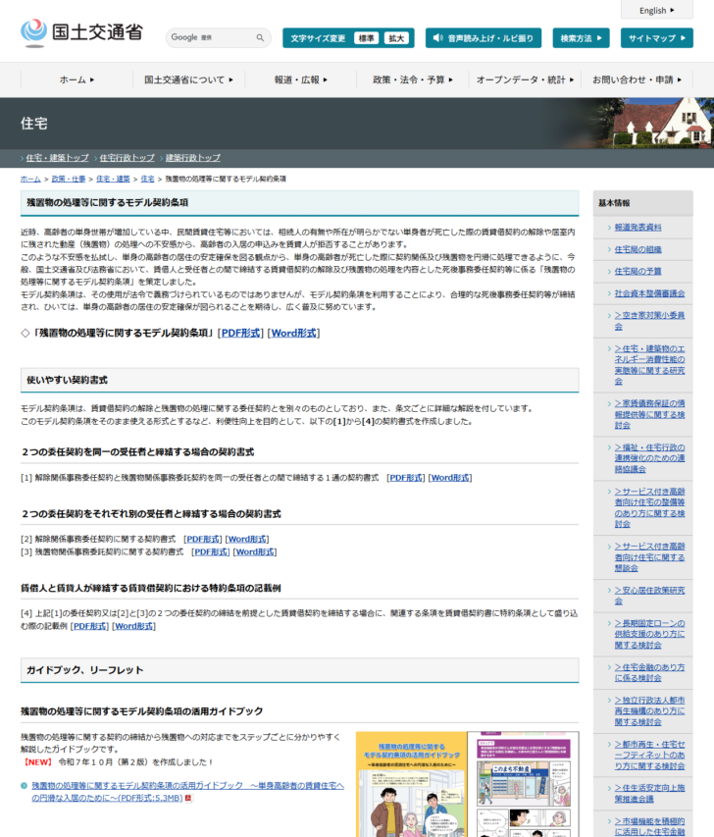The width and height of the screenshot is (714, 837).
Task: Open sidebar link 住宅・建築物のエネルギー消費性能の実態等に関する研究会
Action: click(649, 365)
